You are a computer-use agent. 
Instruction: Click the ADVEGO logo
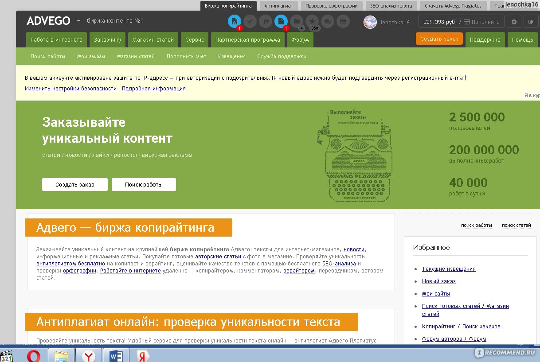[x=48, y=21]
